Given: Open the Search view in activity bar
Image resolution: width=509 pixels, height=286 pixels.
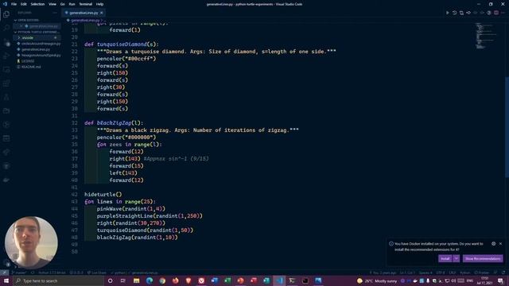Looking at the screenshot, I should pyautogui.click(x=6, y=28).
